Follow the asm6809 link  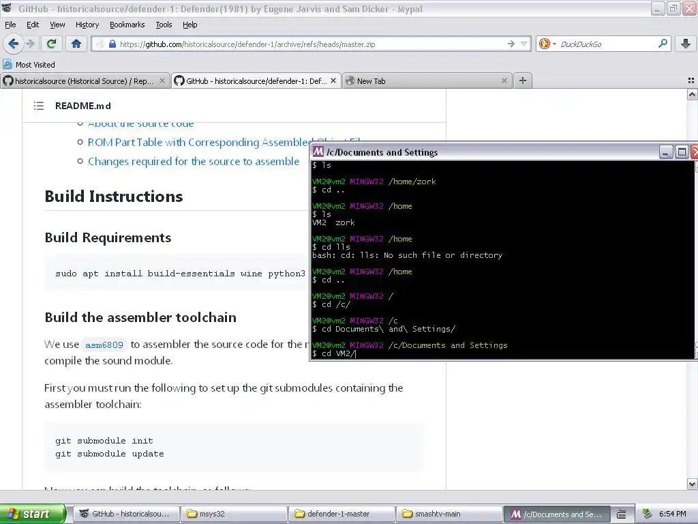(x=104, y=345)
